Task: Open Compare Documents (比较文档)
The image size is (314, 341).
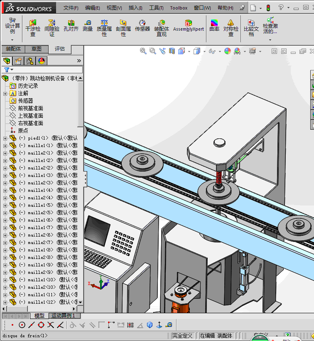Action: click(x=251, y=28)
